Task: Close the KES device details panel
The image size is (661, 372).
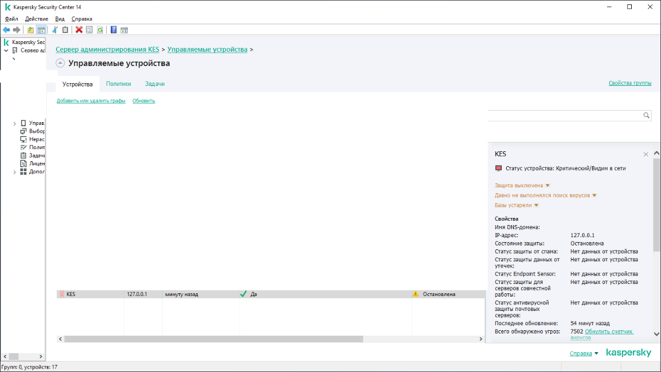Action: click(x=646, y=155)
